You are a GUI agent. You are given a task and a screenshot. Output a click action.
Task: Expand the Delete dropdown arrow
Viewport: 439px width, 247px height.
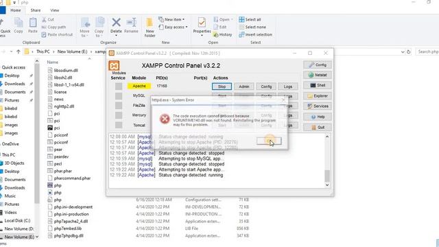click(x=116, y=36)
